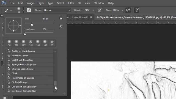Screen dimensions: 176x99
Task: Open the Help menu
Action: pos(111,3)
